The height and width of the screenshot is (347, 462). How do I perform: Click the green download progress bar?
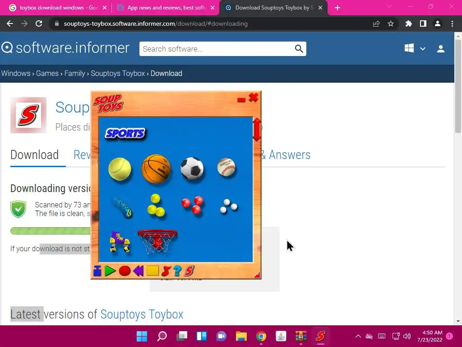(x=51, y=231)
